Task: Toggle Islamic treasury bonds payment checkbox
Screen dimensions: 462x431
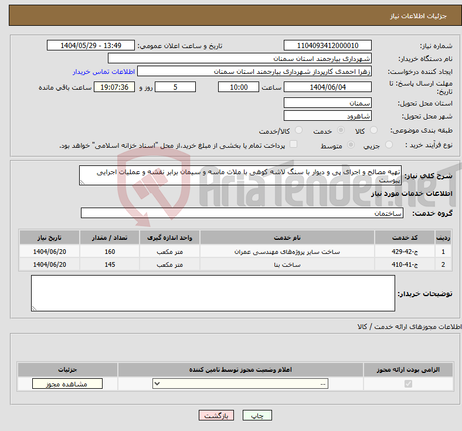Action: coord(293,144)
